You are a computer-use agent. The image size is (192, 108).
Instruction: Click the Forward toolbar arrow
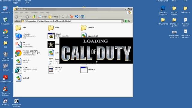(27, 17)
